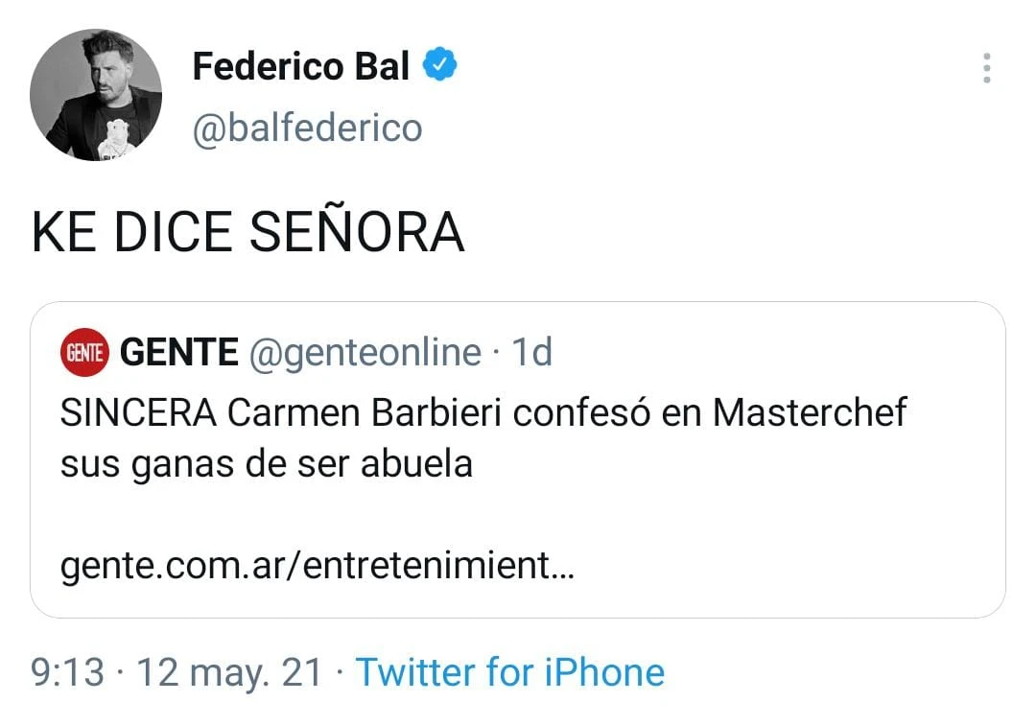Image resolution: width=1036 pixels, height=725 pixels.
Task: Open the Federico Bal display name
Action: click(300, 66)
